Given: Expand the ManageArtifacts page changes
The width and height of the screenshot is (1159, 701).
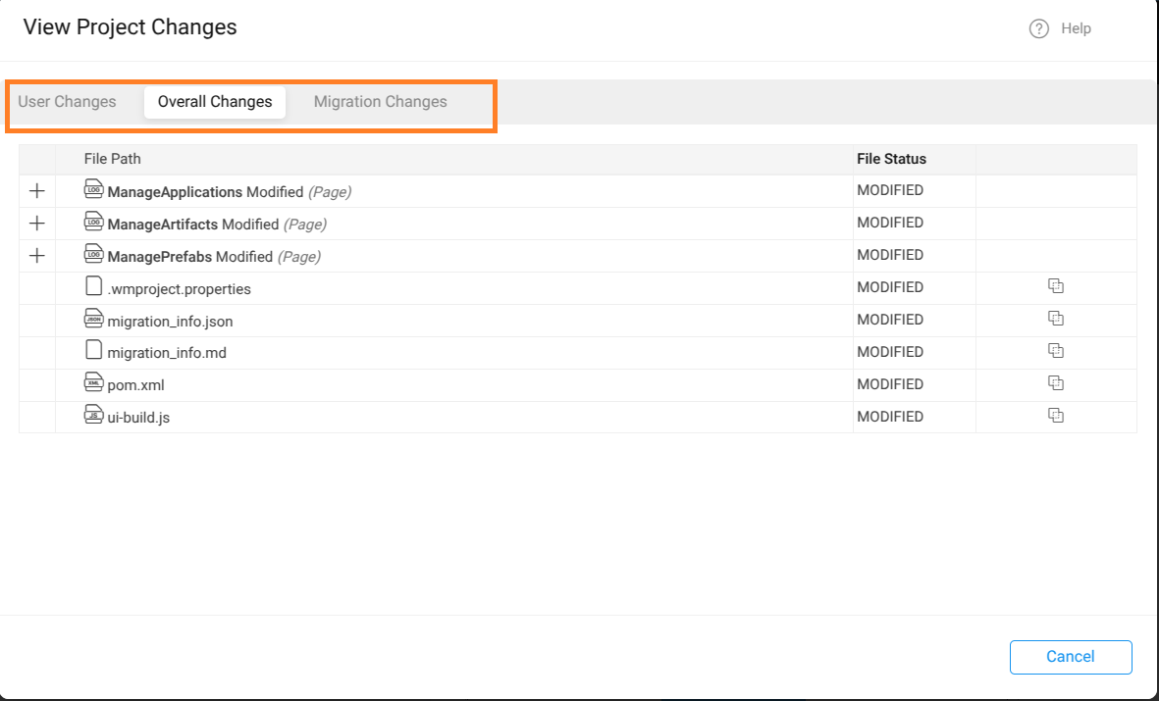Looking at the screenshot, I should (37, 224).
